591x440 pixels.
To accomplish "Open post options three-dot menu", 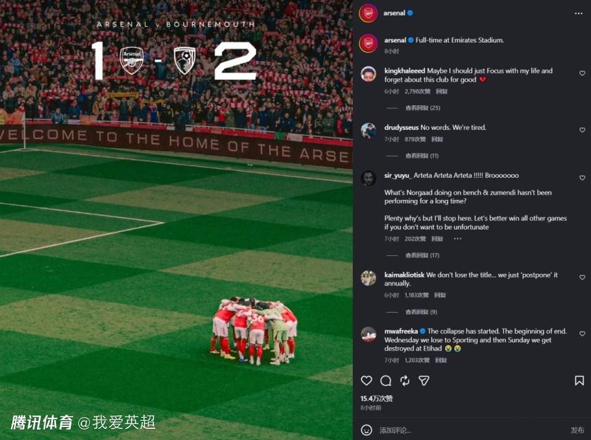I will 579,13.
